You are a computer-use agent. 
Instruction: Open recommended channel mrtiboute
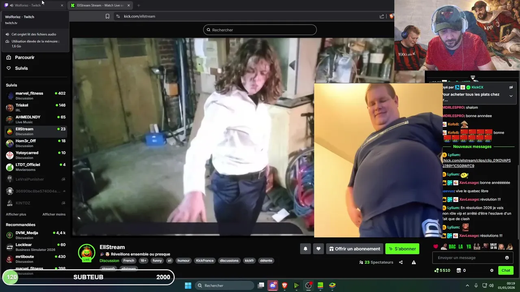click(36, 259)
